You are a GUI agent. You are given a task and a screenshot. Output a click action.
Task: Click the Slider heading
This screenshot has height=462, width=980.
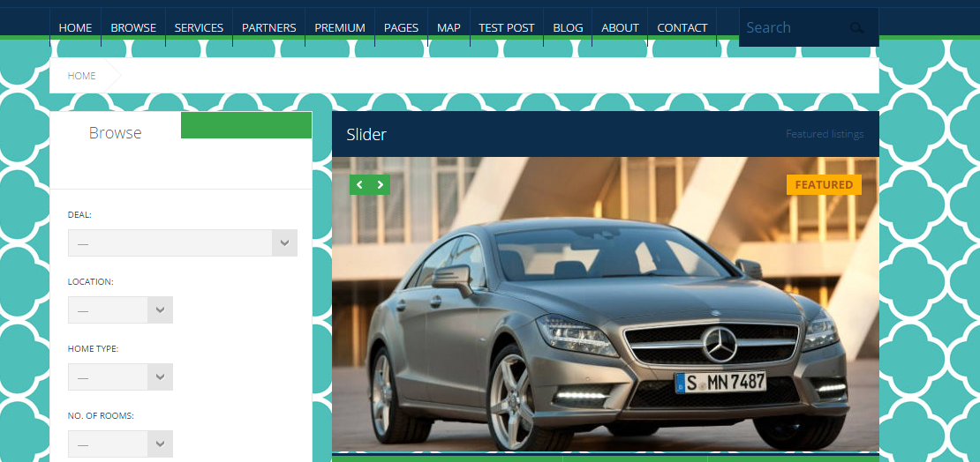tap(366, 134)
